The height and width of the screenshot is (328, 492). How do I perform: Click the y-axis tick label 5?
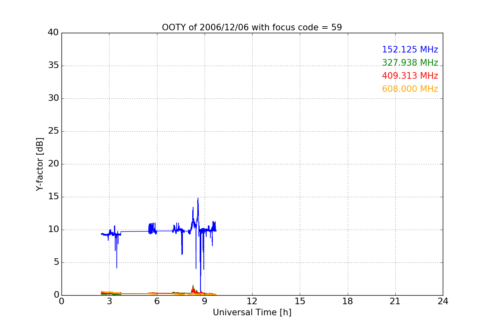point(56,262)
